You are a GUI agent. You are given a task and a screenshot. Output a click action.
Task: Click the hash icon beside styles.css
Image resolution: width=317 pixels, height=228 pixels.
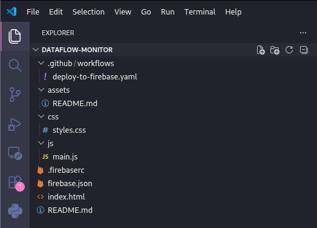coord(45,130)
